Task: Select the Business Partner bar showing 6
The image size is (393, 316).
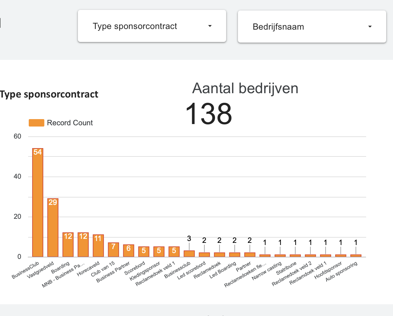Action: (x=129, y=251)
